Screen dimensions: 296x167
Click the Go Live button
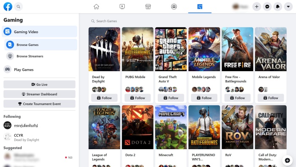pyautogui.click(x=39, y=84)
